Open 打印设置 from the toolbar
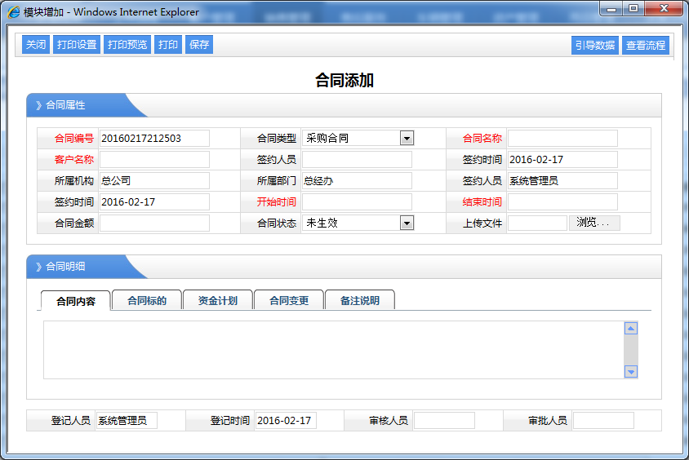The width and height of the screenshot is (689, 460). tap(77, 45)
